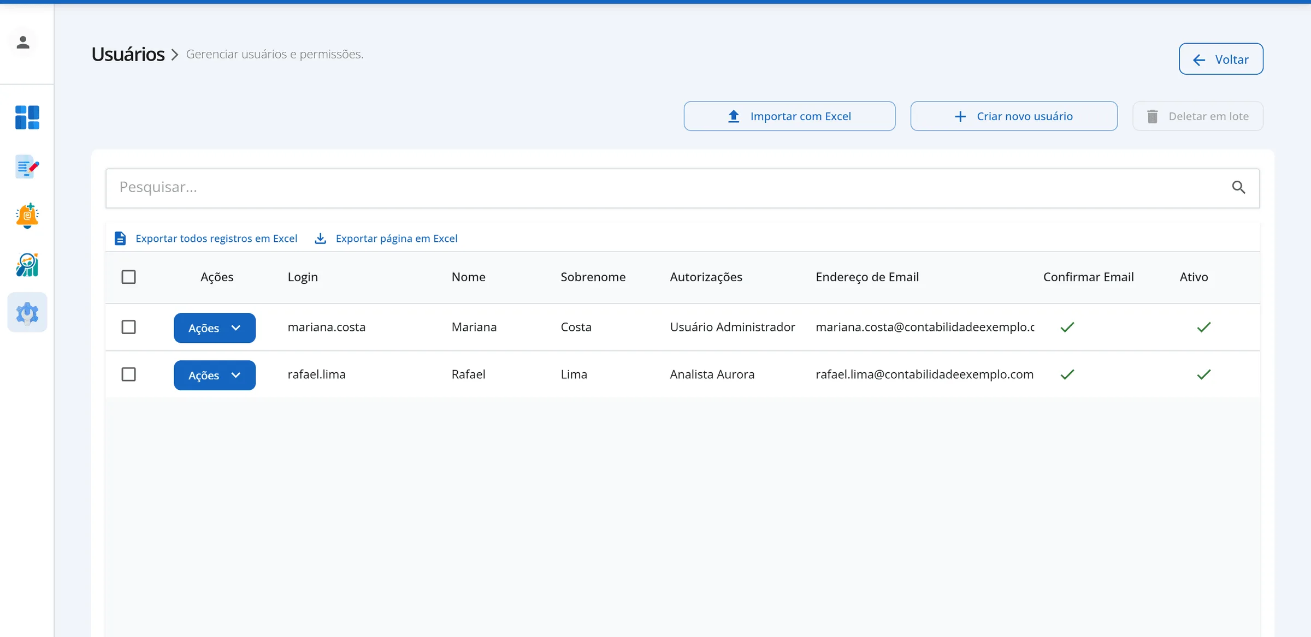This screenshot has height=637, width=1311.
Task: Open the document edit icon in sidebar
Action: click(x=27, y=167)
